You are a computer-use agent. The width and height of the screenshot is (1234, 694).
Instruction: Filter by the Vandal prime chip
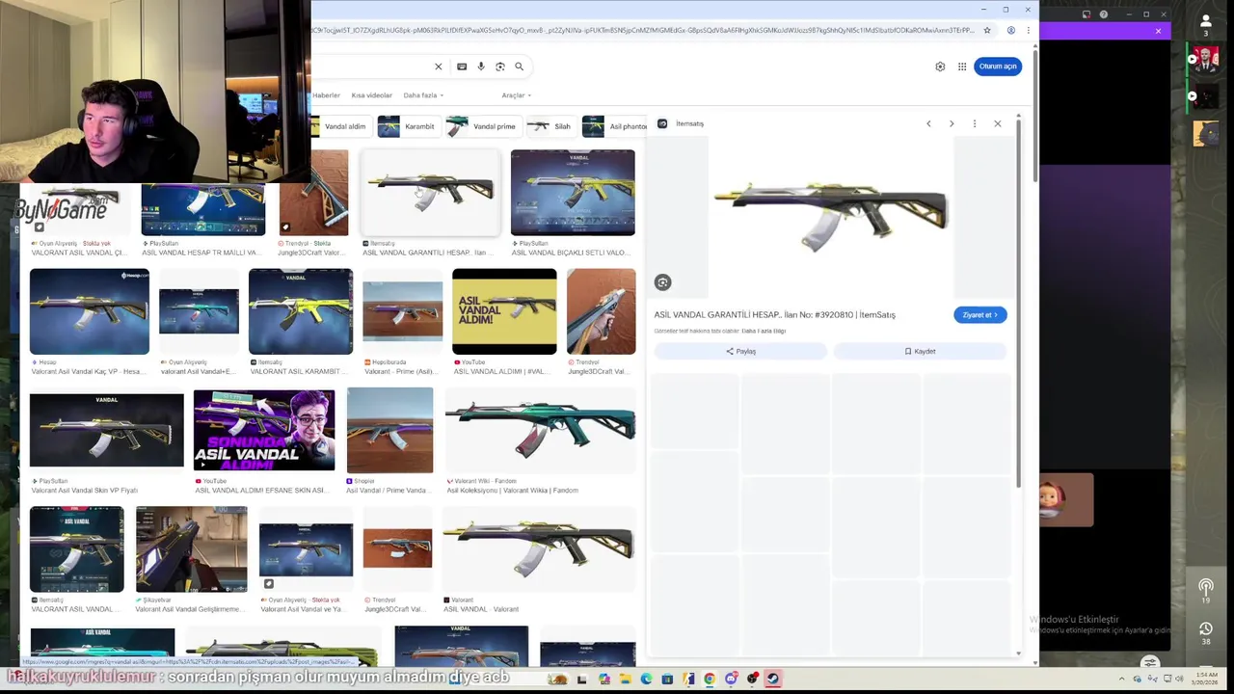[x=483, y=126]
